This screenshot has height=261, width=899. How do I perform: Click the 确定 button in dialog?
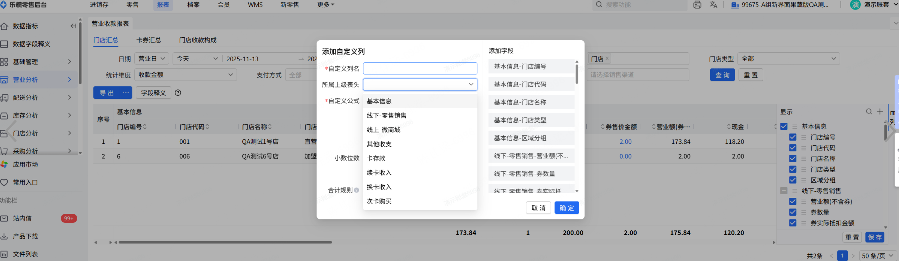tap(567, 208)
